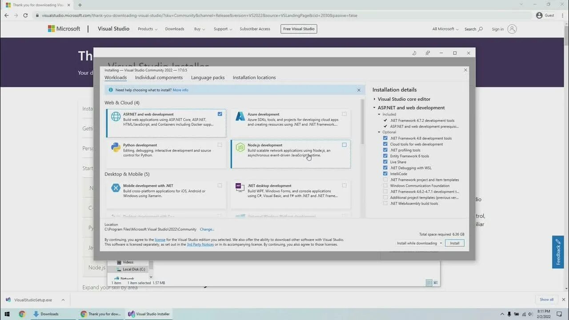Open Products menu on Visual Studio site
This screenshot has width=569, height=320.
pos(148,29)
